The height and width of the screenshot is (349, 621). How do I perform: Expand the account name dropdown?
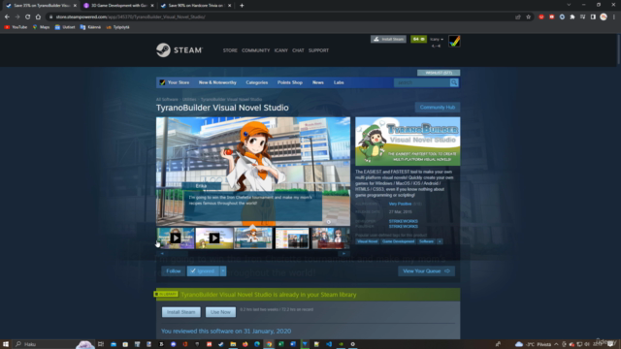click(x=437, y=39)
